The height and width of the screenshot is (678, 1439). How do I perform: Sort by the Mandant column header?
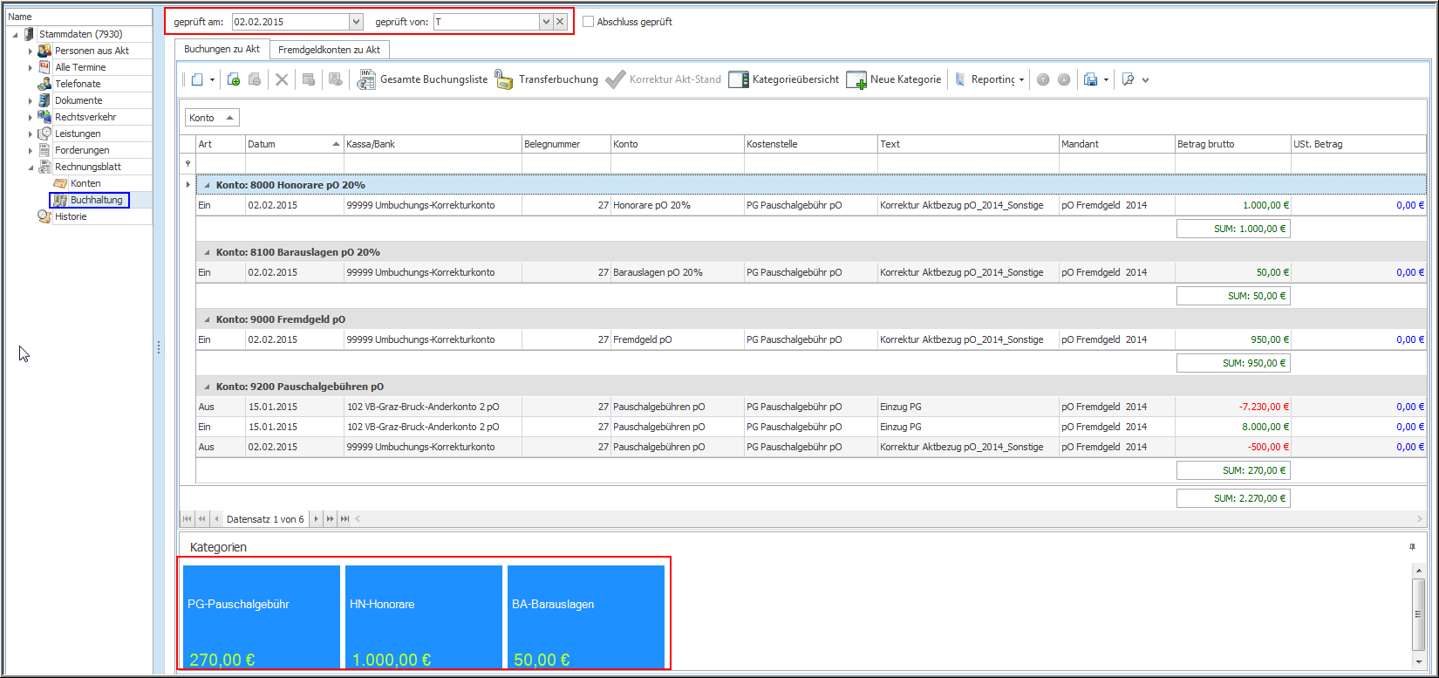tap(1116, 144)
